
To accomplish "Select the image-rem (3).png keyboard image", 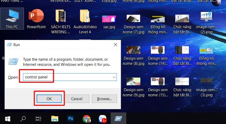I will [206, 87].
